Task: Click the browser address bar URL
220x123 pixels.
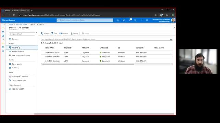Action: [x=61, y=15]
